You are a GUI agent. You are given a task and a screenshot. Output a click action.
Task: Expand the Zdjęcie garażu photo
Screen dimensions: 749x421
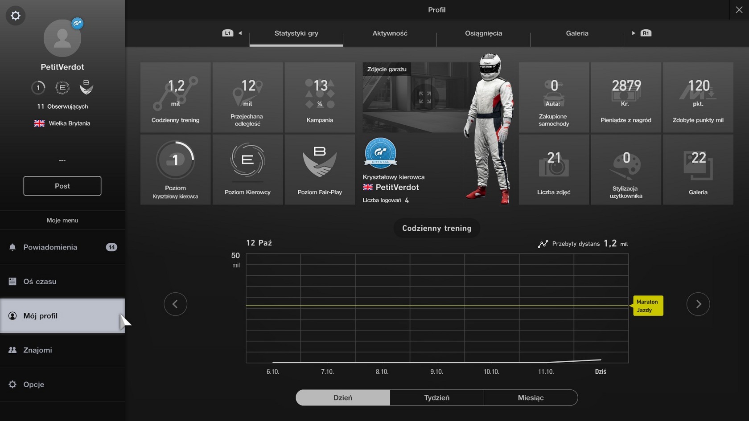point(425,98)
